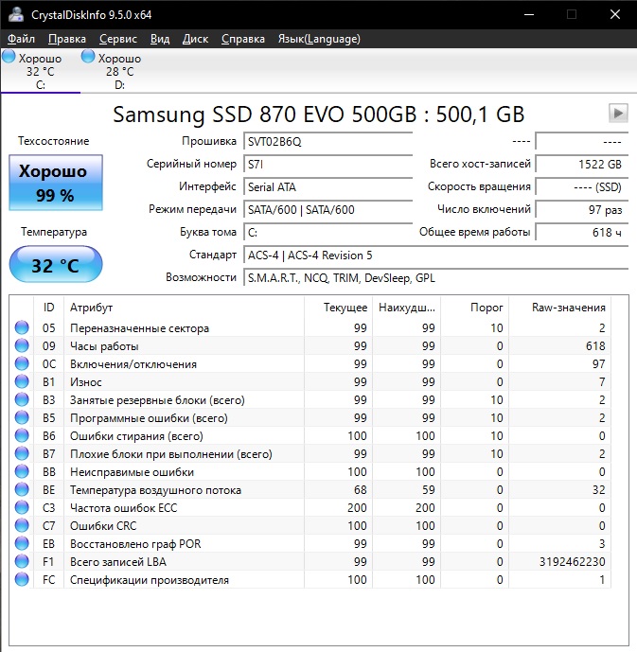
Task: Click the blue orb for Переназначенные сектора row
Action: [x=22, y=328]
